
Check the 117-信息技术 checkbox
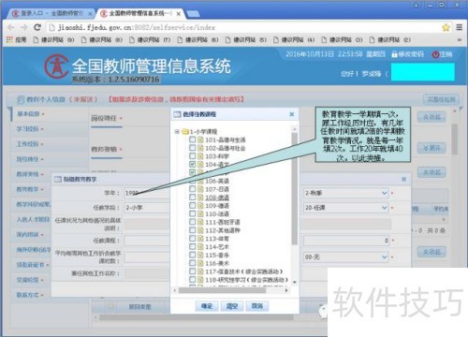tap(193, 271)
